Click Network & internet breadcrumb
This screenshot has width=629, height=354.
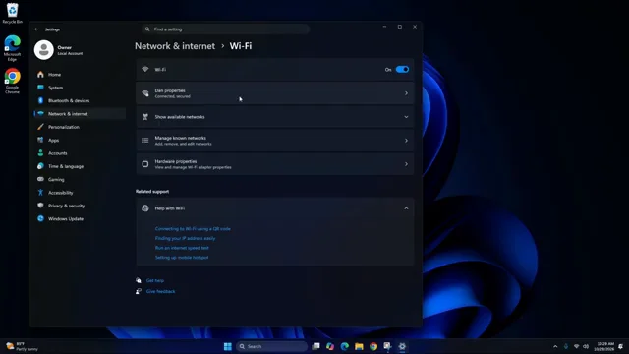click(175, 46)
